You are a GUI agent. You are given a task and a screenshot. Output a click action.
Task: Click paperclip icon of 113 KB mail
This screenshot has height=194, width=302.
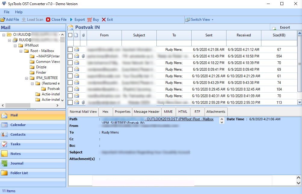83,102
